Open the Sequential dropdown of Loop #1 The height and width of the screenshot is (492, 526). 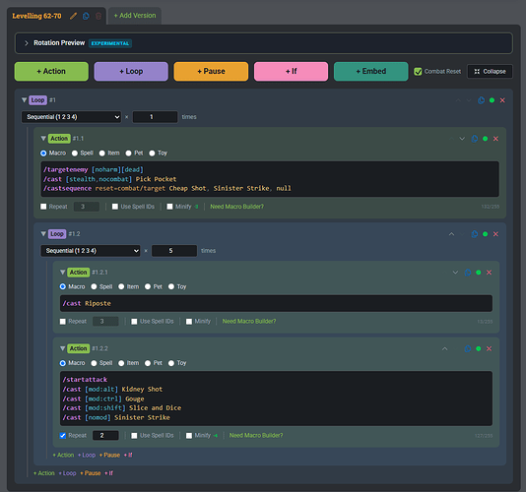click(x=71, y=117)
